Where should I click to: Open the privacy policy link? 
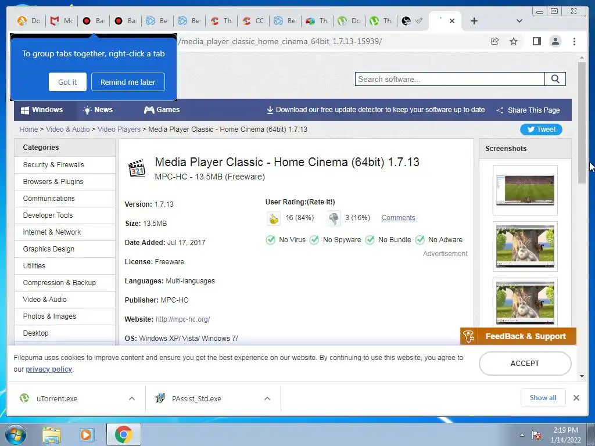[x=49, y=369]
